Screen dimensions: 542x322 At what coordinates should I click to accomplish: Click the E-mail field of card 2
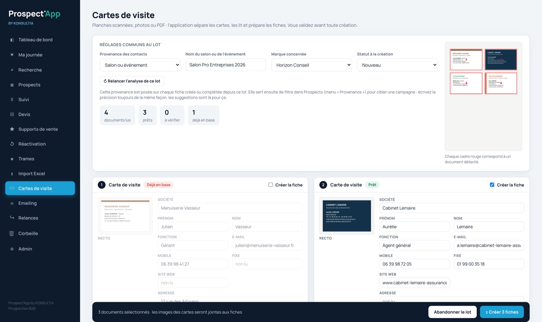[489, 245]
